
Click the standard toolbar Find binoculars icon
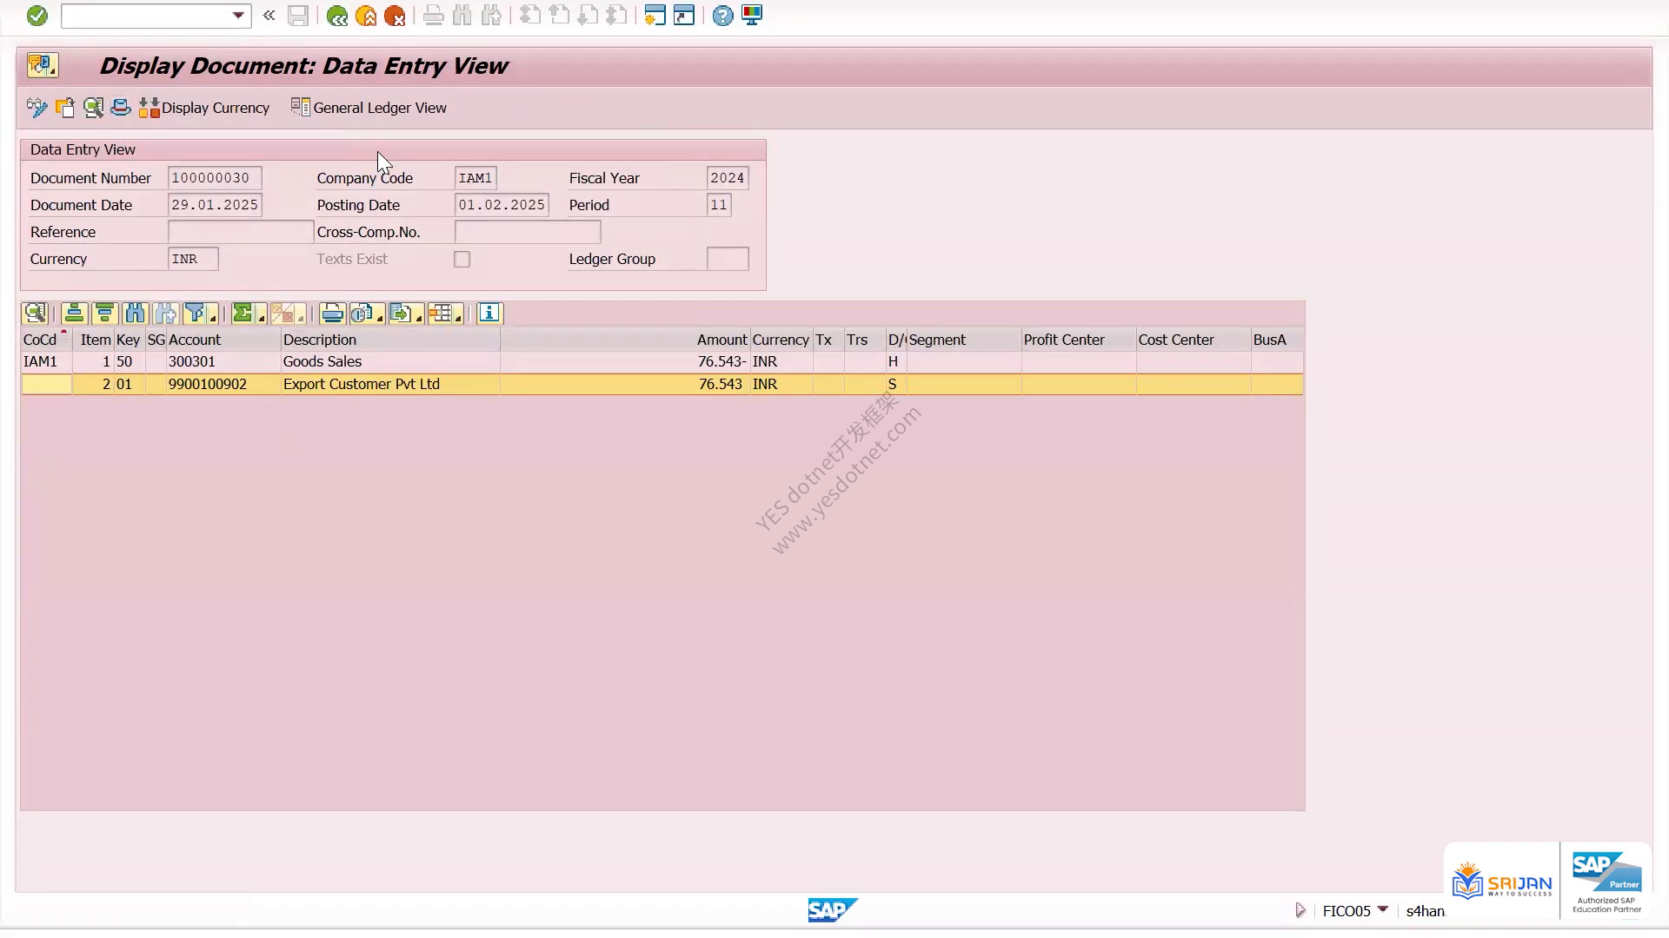tap(462, 16)
